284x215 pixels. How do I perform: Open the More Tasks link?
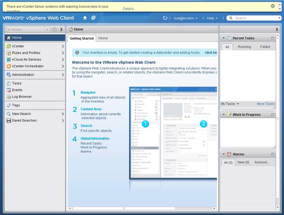(266, 104)
